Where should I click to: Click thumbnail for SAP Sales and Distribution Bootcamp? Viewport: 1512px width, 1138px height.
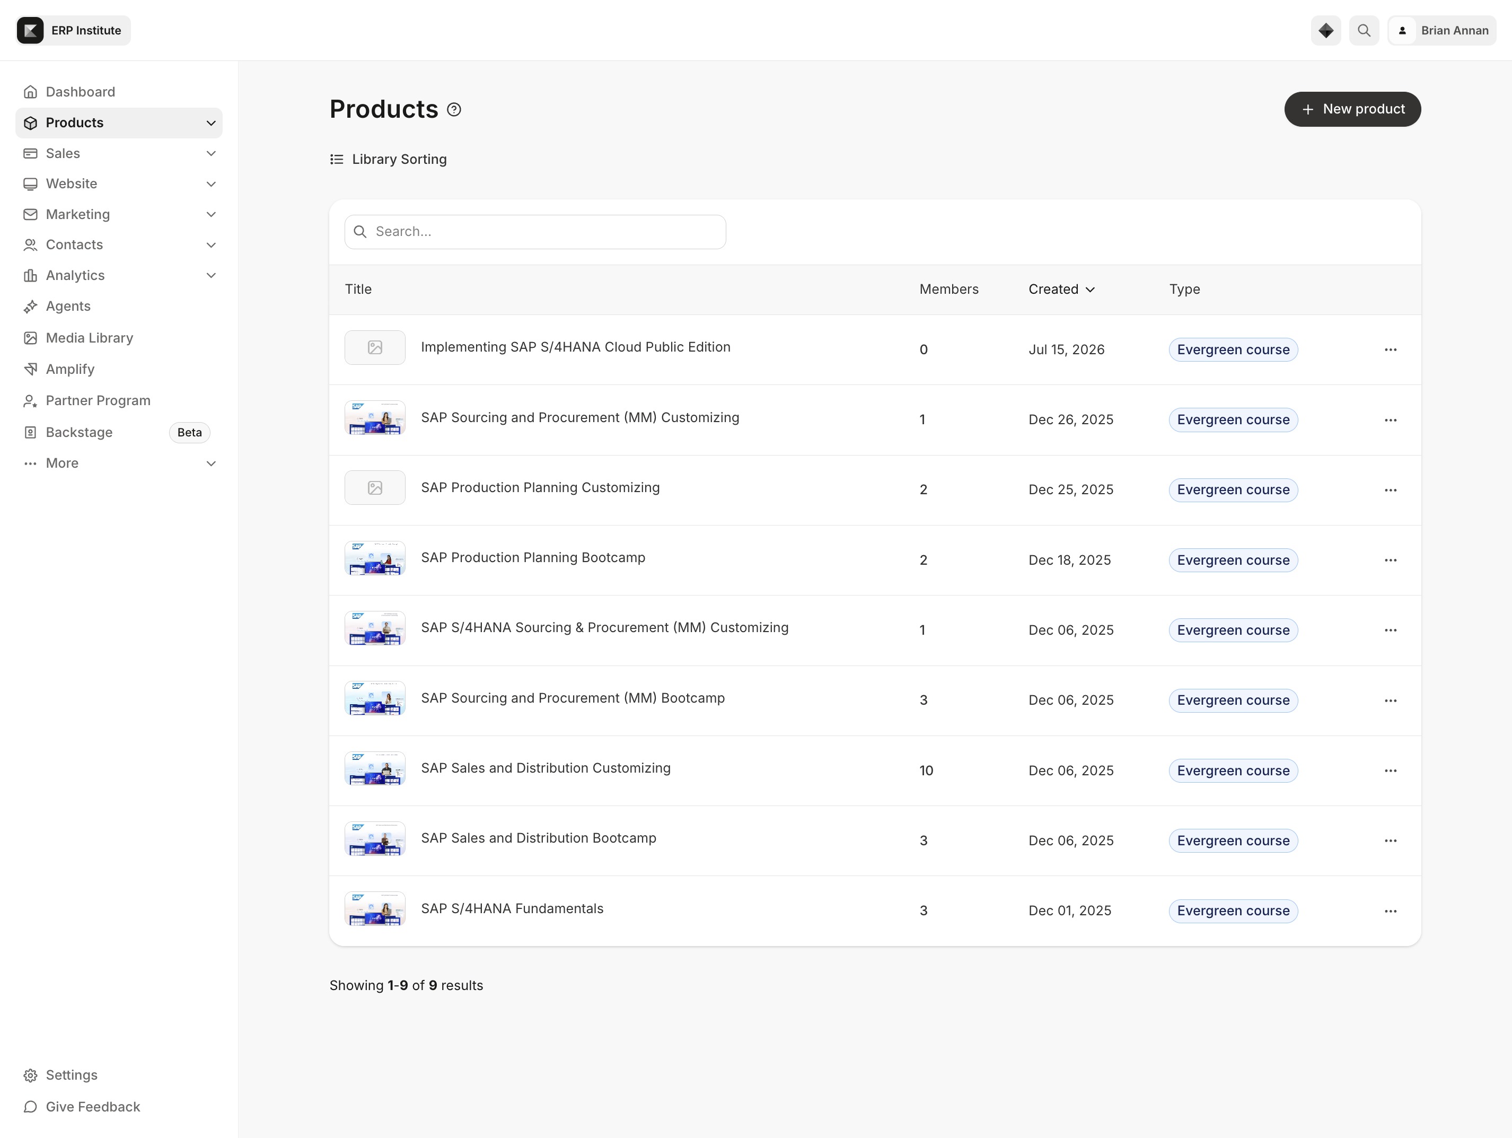coord(375,838)
